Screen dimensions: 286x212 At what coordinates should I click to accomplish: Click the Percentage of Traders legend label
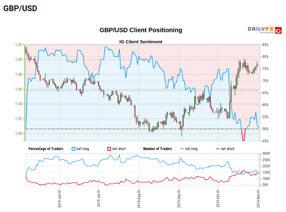coord(46,148)
